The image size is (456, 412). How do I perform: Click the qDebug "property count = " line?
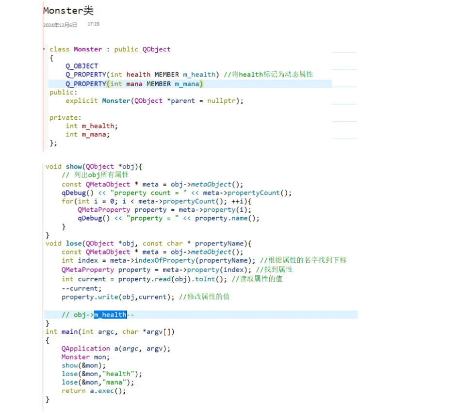pos(177,193)
